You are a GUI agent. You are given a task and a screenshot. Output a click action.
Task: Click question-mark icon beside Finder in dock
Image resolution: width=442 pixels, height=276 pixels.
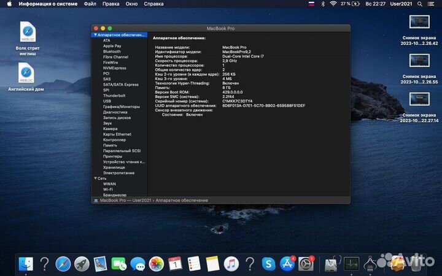[x=45, y=264]
